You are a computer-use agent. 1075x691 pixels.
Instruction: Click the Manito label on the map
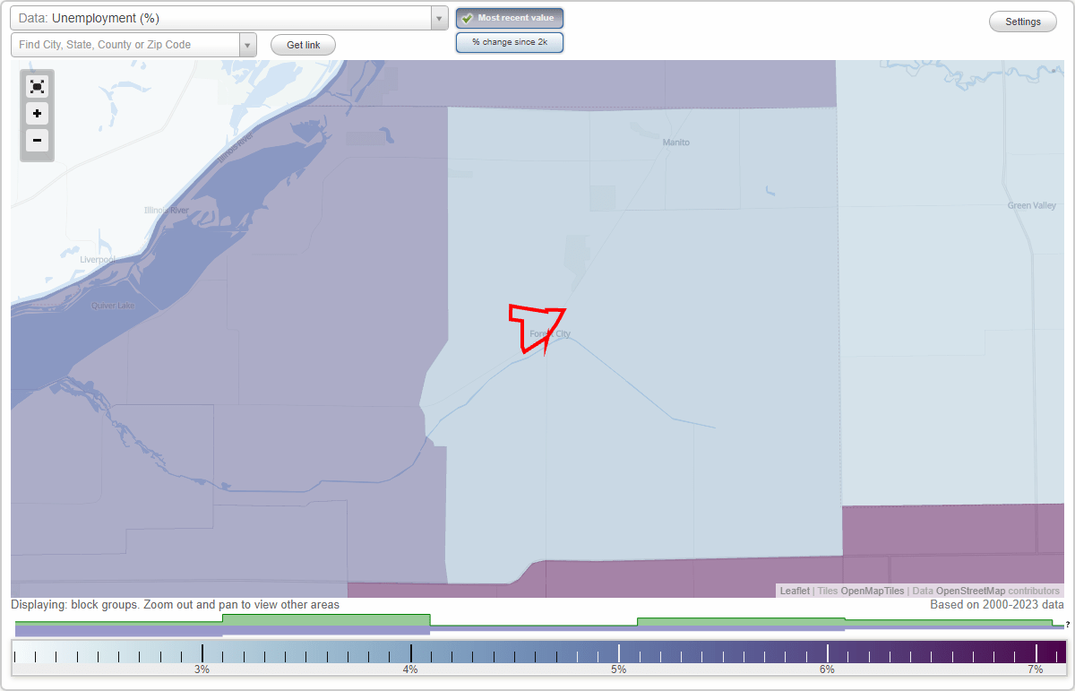[676, 143]
